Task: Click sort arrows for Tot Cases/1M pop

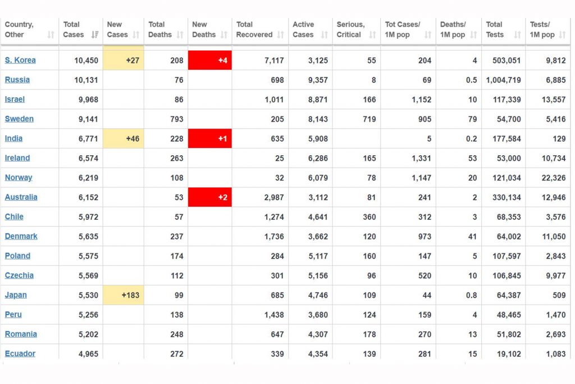Action: pos(428,35)
